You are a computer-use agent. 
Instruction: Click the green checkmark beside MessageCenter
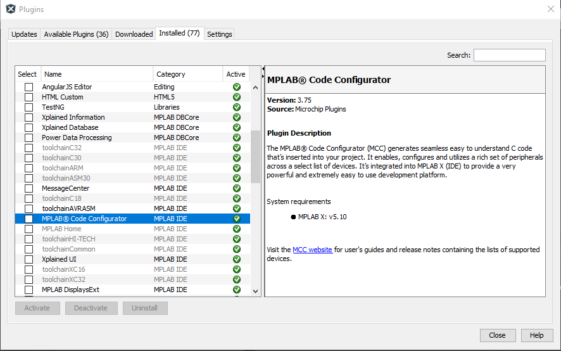click(x=237, y=188)
